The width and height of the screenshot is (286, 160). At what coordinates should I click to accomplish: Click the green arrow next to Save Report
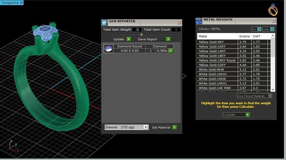[168, 39]
